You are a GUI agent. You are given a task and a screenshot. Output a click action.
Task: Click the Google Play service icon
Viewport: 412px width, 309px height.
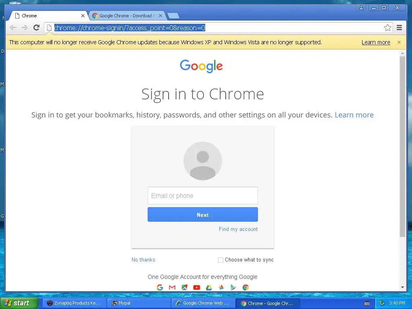[x=233, y=287]
